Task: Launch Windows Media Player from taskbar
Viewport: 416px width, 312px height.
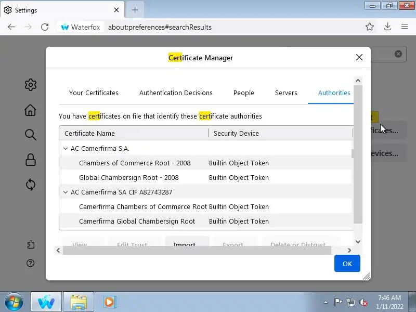Action: [x=109, y=302]
